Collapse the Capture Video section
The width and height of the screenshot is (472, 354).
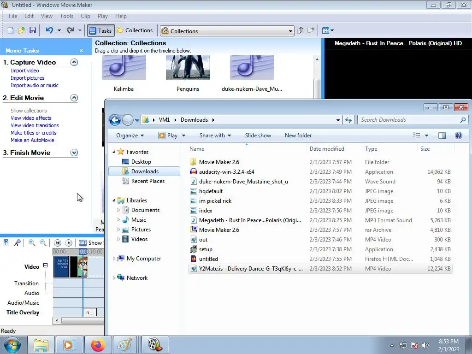click(x=74, y=62)
